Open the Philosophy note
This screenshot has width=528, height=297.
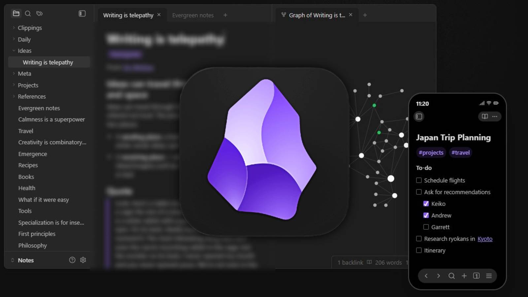pos(32,246)
